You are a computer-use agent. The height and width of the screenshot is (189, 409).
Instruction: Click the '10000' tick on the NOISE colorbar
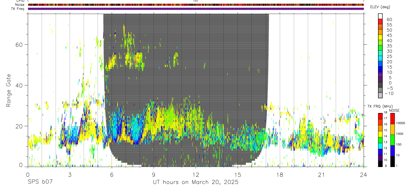click(401, 123)
